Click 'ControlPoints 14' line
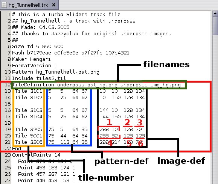This screenshot has width=218, height=184. pos(36,155)
